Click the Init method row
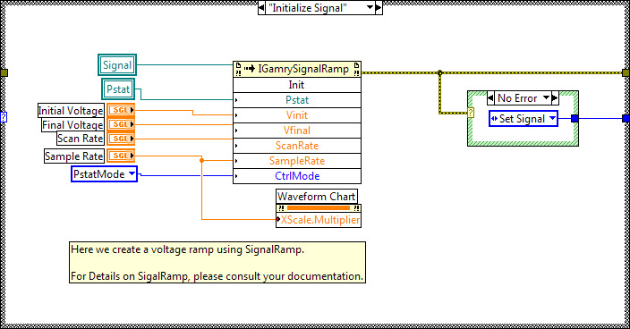 pyautogui.click(x=297, y=85)
